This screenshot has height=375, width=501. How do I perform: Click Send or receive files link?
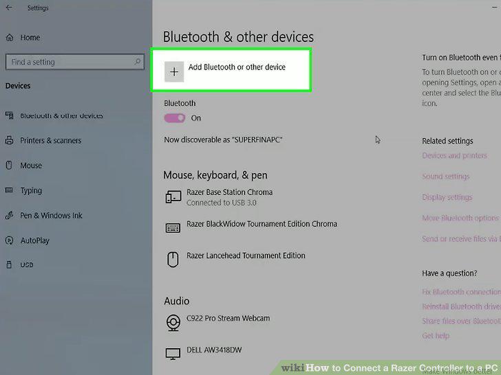pos(461,239)
